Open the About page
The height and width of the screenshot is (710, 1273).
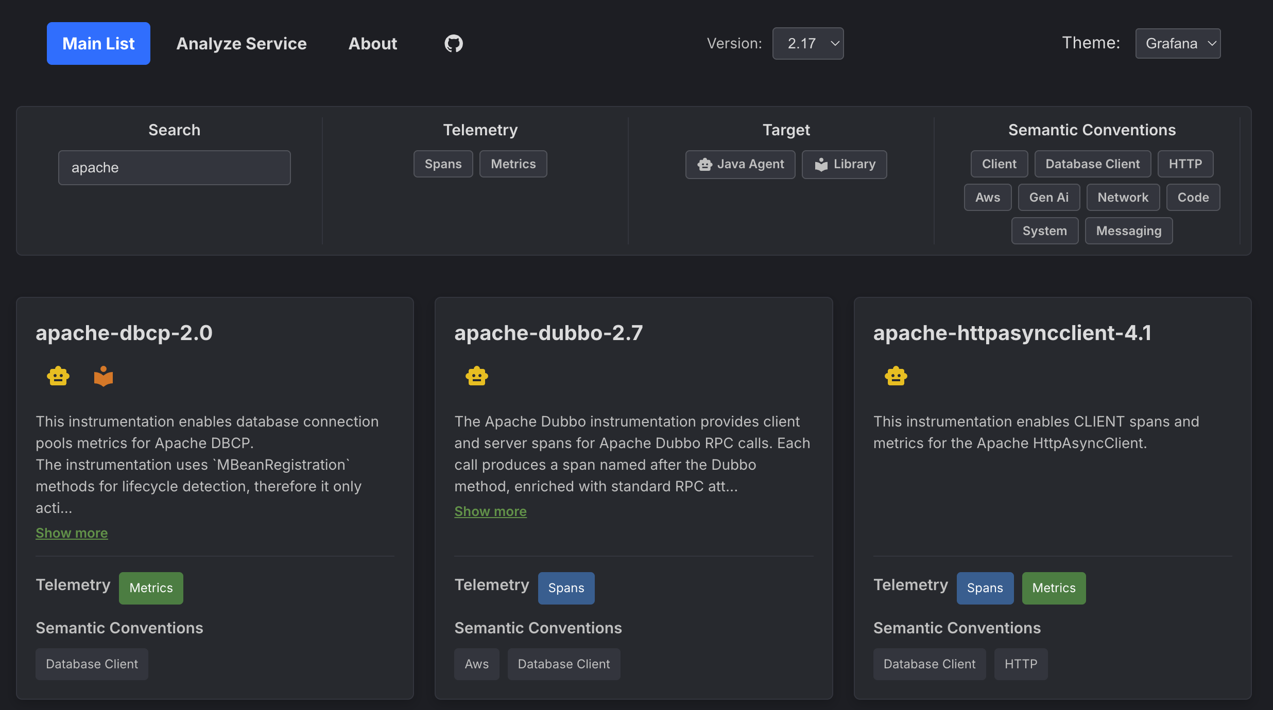(372, 43)
